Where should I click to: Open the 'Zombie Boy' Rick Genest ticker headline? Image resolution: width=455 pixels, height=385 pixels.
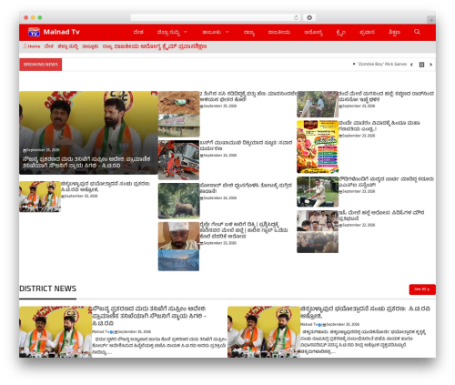[x=382, y=64]
